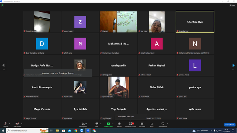
Task: Click the 'Nuha Alifah' name tile
Action: [157, 87]
